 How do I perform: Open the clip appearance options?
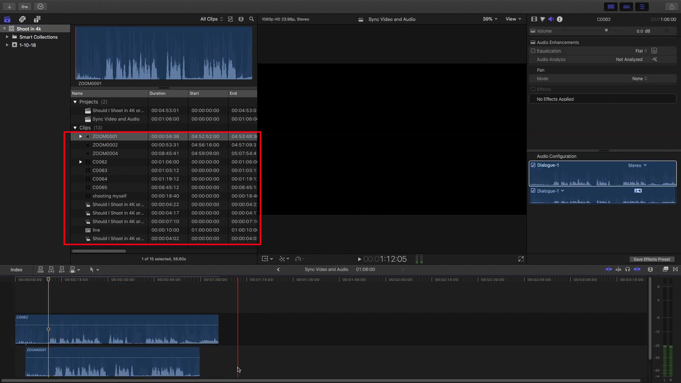(650, 269)
